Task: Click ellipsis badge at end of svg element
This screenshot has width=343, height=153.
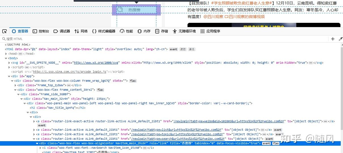Action: tap(311, 63)
